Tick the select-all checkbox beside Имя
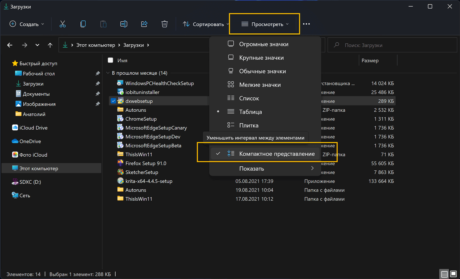This screenshot has height=279, width=460. [x=110, y=60]
